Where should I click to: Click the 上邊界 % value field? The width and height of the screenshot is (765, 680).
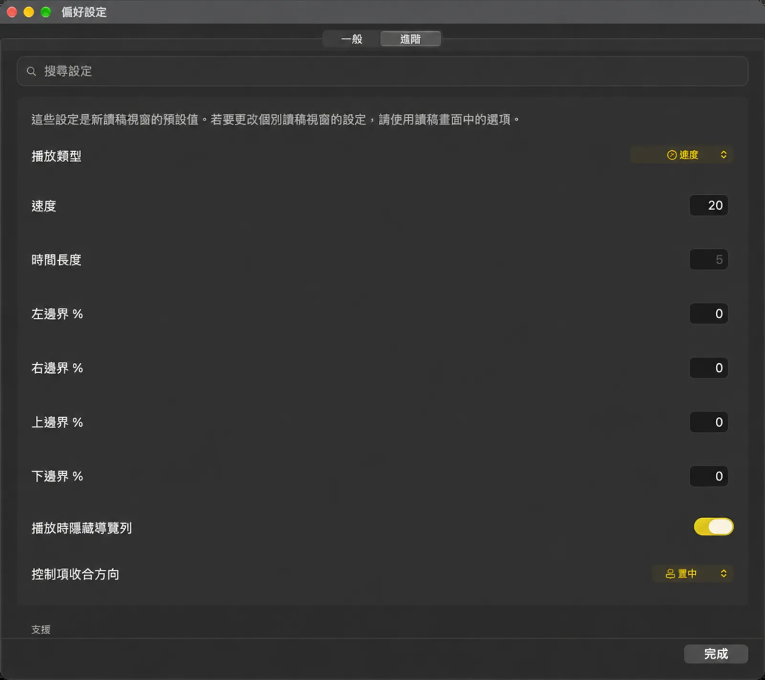pos(709,422)
